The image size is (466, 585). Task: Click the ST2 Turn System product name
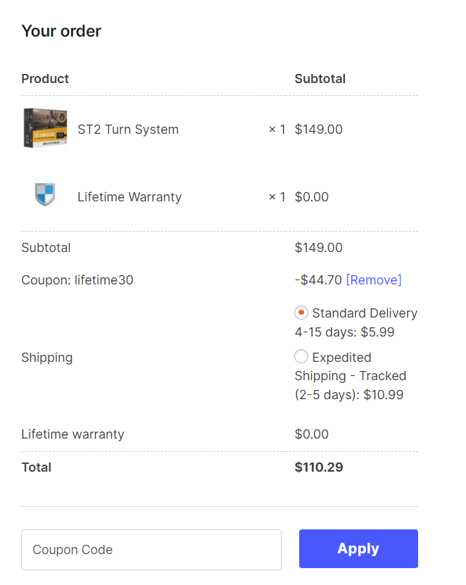128,130
